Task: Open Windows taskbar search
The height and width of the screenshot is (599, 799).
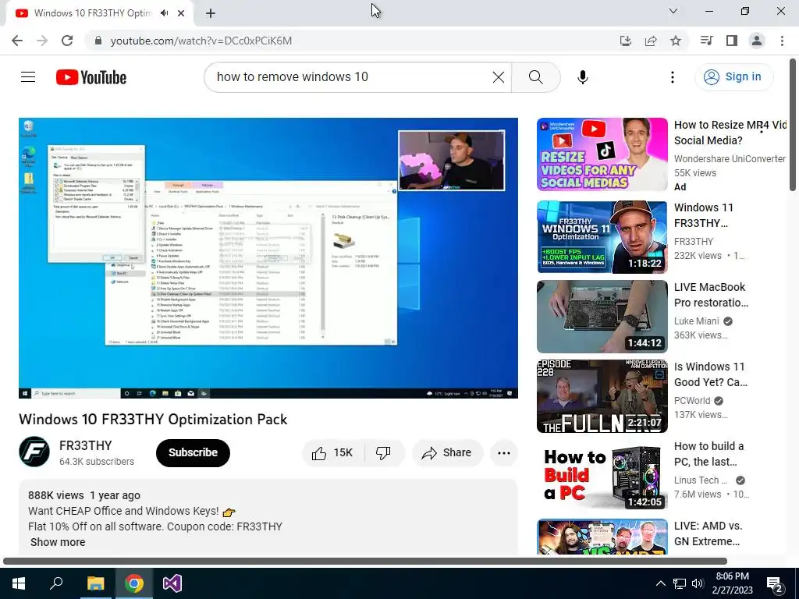Action: pos(56,583)
